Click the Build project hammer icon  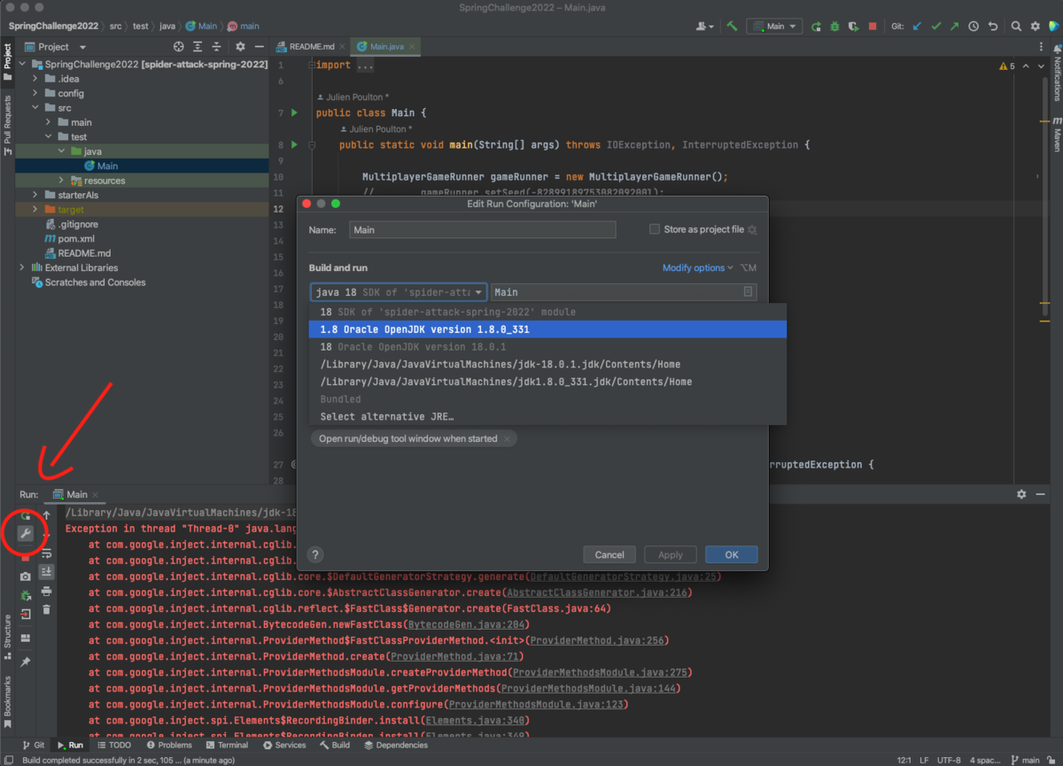point(732,27)
